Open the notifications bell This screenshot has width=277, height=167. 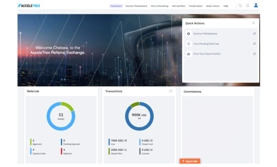(x=248, y=6)
